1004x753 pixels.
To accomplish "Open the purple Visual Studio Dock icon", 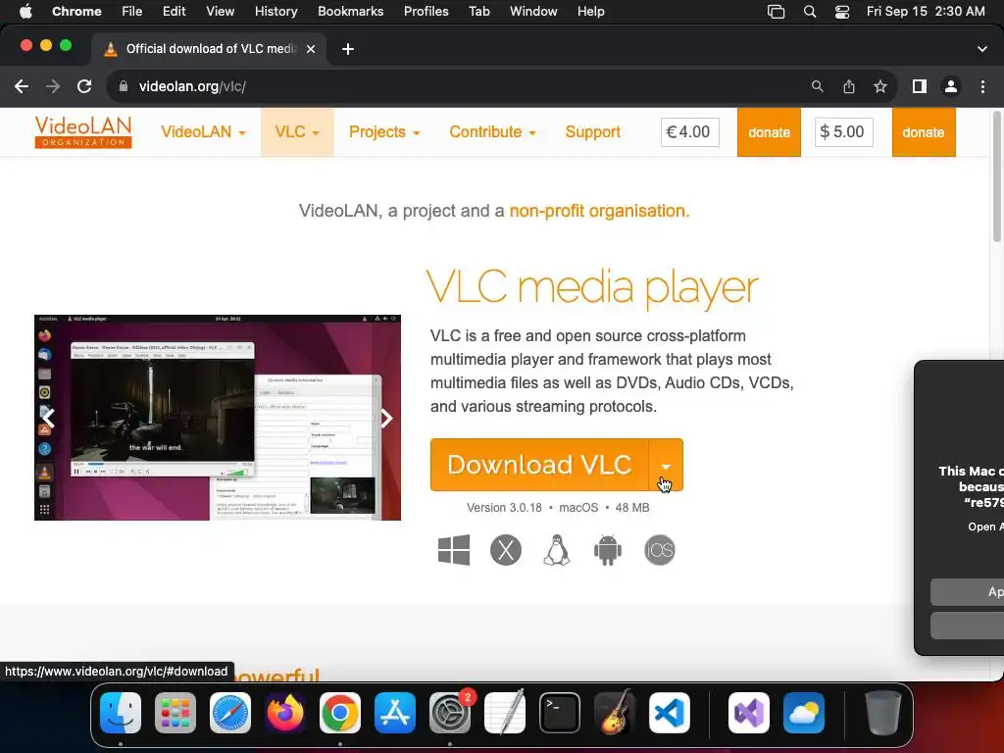I will (x=749, y=713).
